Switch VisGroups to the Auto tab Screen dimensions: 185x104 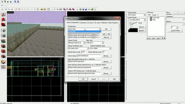pos(155,15)
